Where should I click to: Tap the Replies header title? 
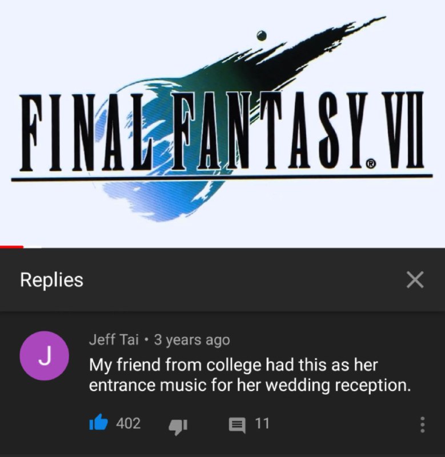[51, 280]
